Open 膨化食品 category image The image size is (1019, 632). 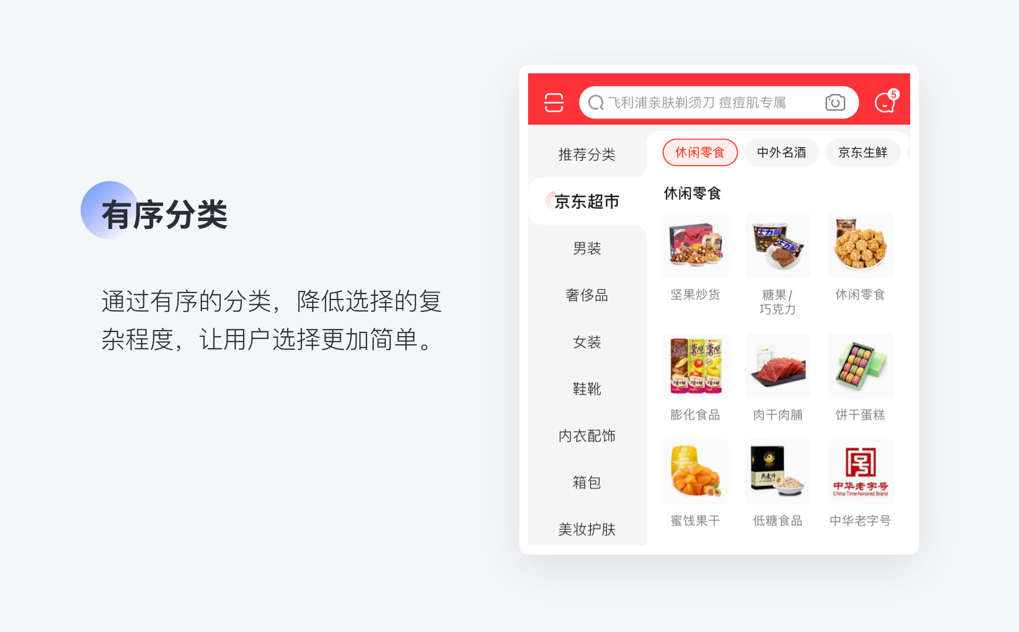point(695,366)
